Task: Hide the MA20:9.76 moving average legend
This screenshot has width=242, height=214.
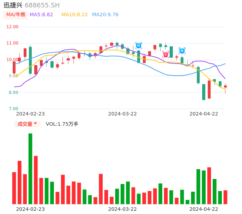Action: 105,15
